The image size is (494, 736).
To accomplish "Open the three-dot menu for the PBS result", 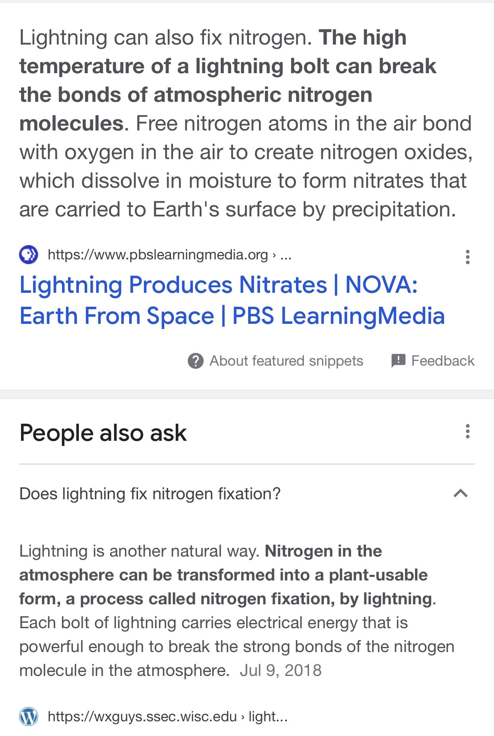I will coord(468,257).
